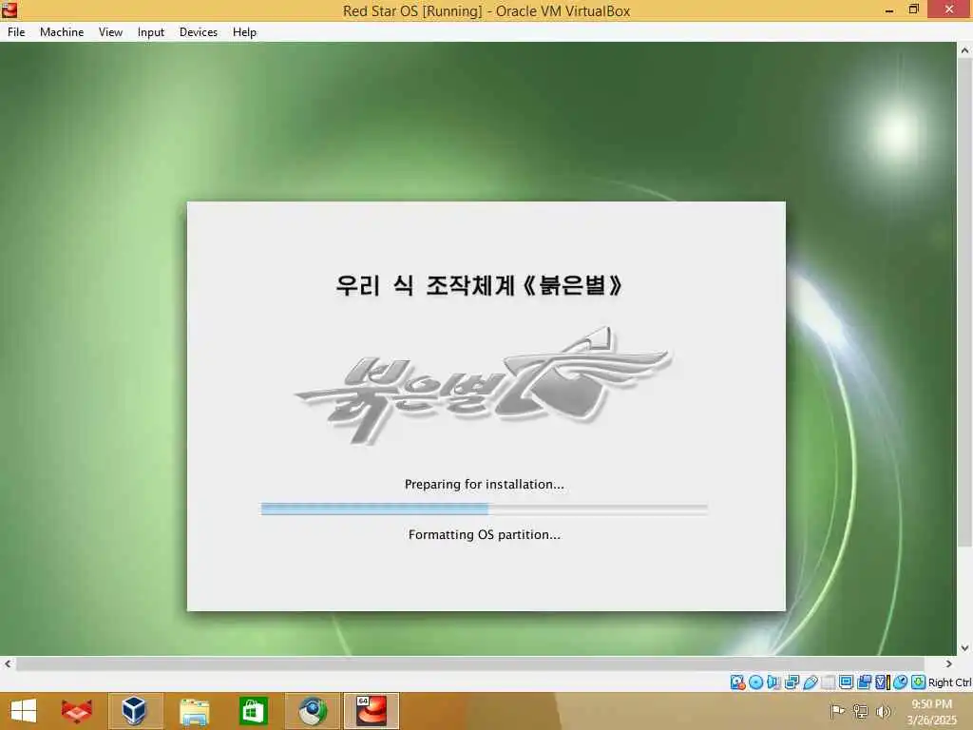The height and width of the screenshot is (730, 973).
Task: Select the Red Star OS VM taskbar icon
Action: 372,711
